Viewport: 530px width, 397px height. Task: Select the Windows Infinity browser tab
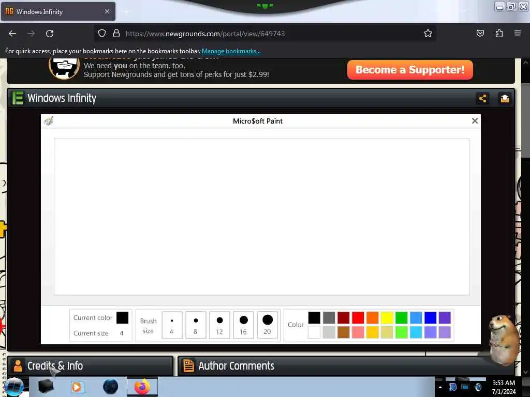click(x=58, y=11)
